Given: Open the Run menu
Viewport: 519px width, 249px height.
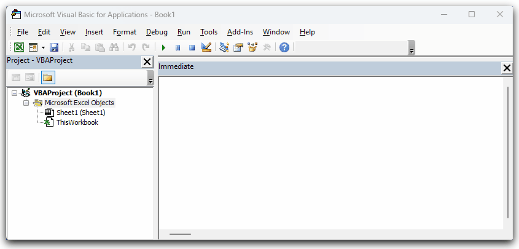Looking at the screenshot, I should point(184,32).
